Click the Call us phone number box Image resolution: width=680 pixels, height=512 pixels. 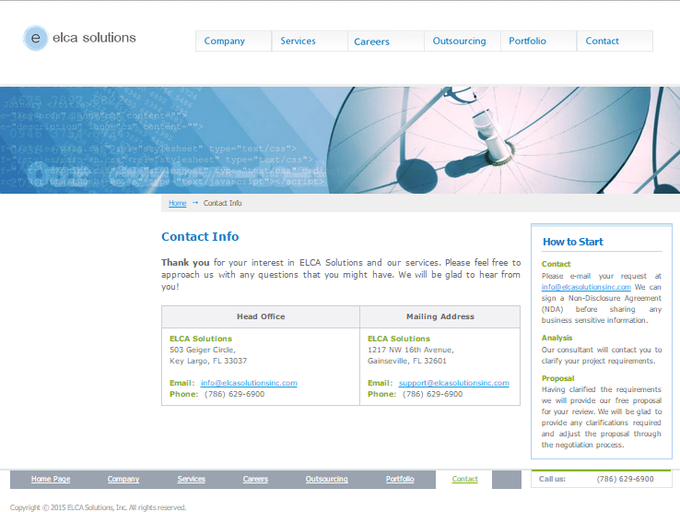(x=604, y=479)
